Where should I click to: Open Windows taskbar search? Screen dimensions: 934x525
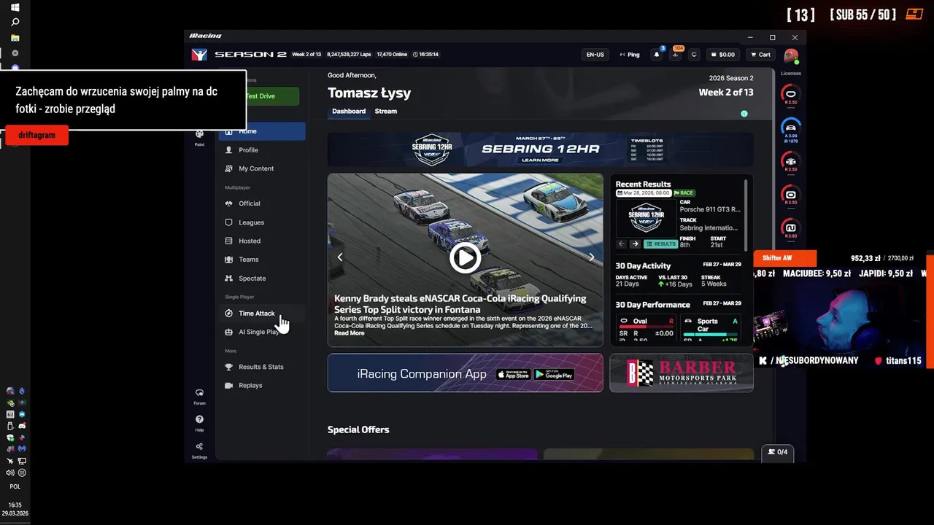pos(15,23)
